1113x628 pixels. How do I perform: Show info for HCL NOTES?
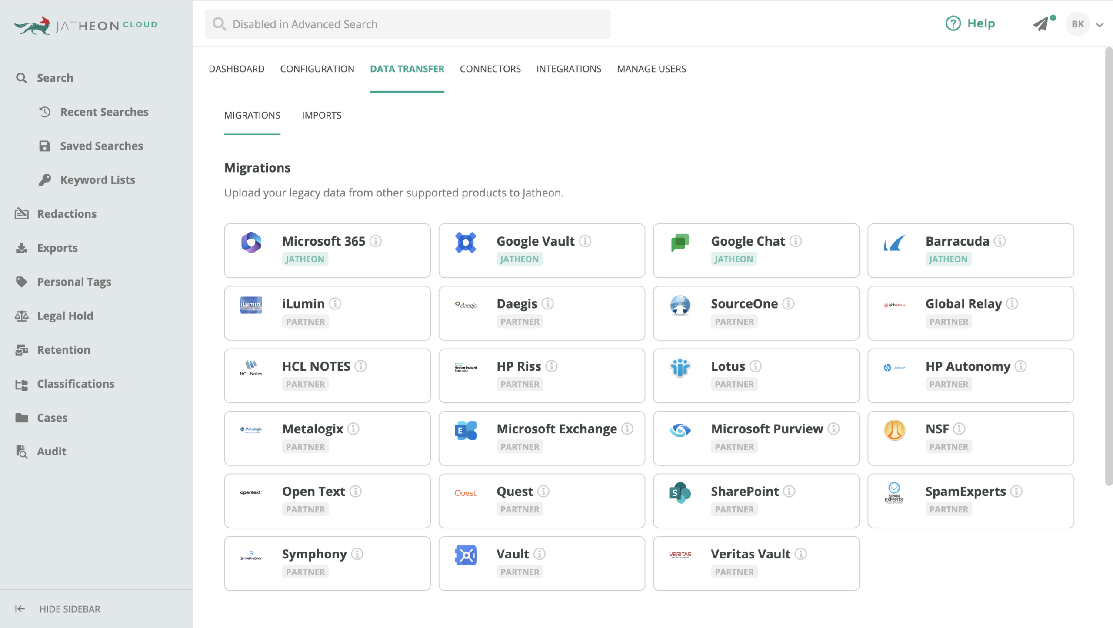pos(360,366)
